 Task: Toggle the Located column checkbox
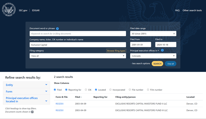coord(96,90)
